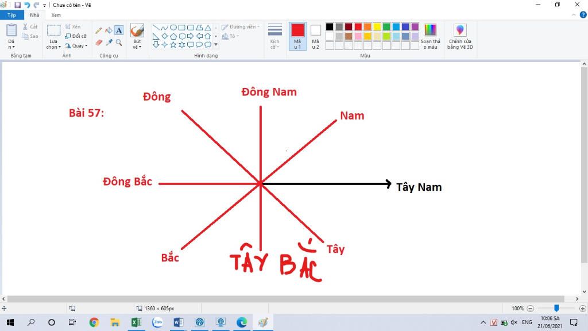Choose the Six-point star shape
Screen dimensions: 588x331
(x=182, y=45)
